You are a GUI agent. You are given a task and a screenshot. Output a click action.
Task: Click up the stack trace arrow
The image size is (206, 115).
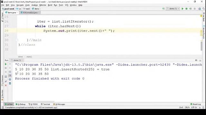10,64
